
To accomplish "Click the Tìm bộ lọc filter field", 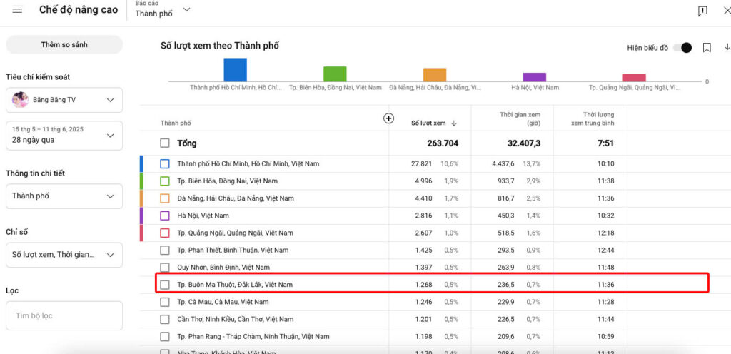I will pos(64,315).
